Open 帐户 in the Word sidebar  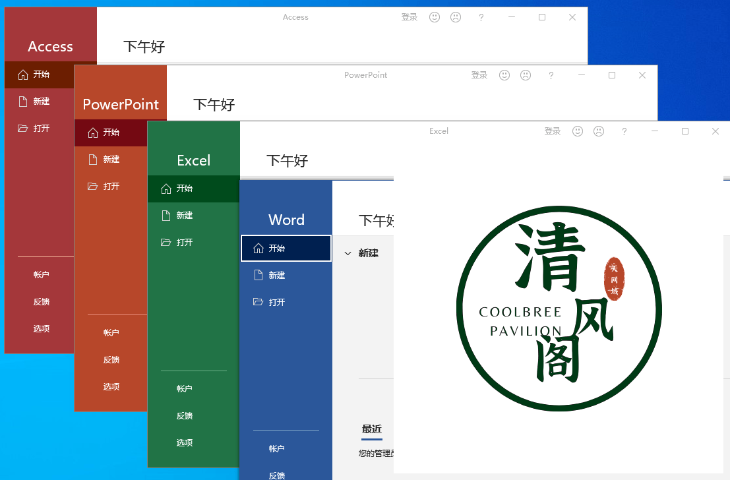tap(276, 449)
